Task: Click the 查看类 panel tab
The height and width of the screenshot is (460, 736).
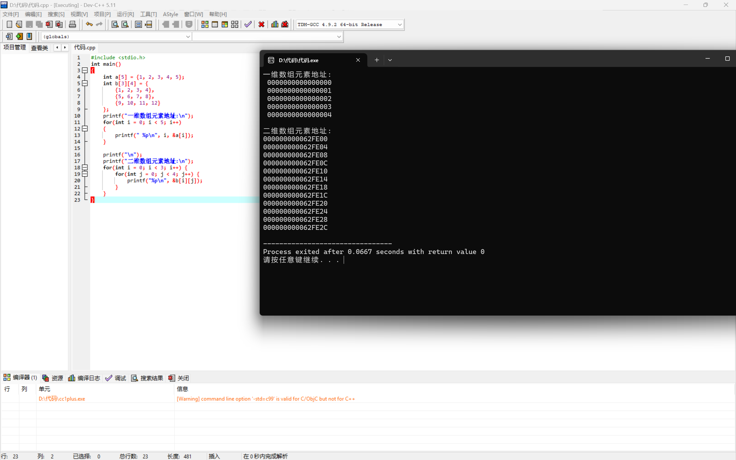Action: (x=39, y=48)
